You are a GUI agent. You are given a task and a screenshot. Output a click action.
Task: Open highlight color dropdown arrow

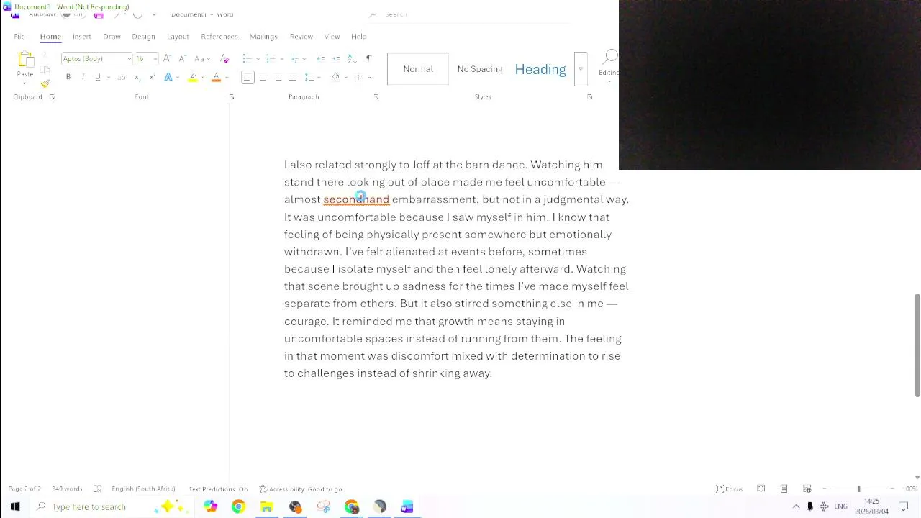(204, 78)
